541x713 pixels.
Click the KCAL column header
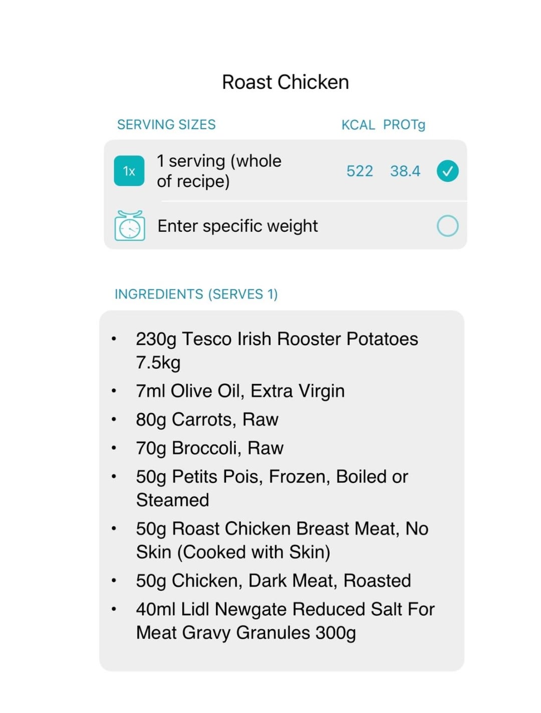(358, 125)
